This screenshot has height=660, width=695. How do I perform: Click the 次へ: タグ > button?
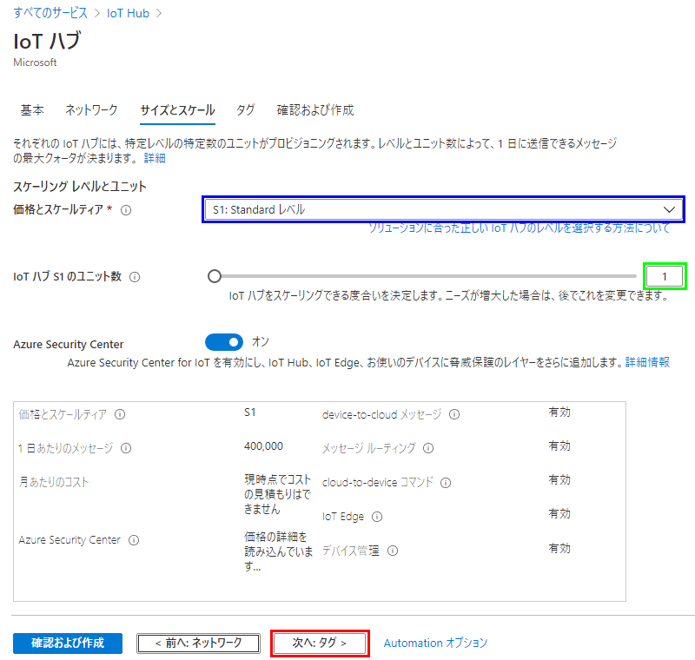click(x=320, y=643)
